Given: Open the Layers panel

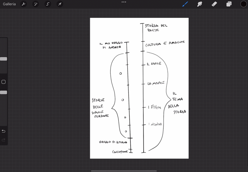Looking at the screenshot, I should pos(229,4).
